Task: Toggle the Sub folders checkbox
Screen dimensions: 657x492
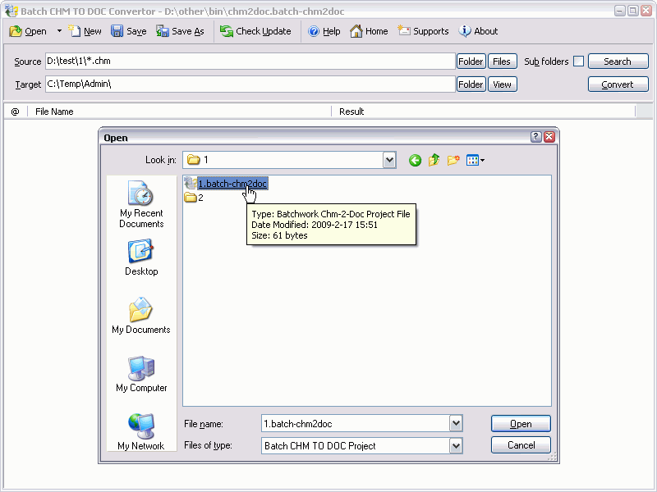Action: pos(578,61)
